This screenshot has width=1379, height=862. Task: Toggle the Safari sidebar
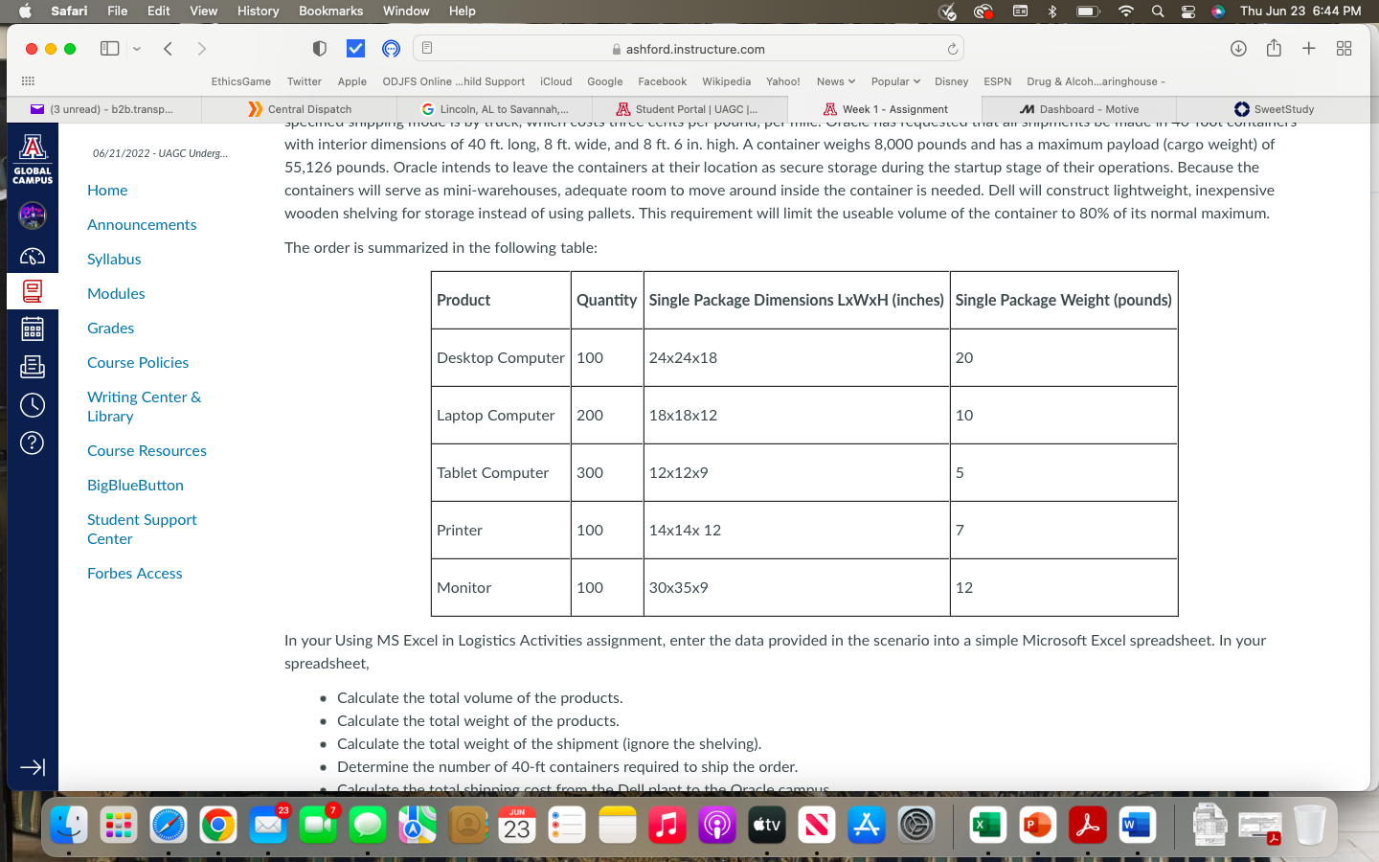point(110,49)
